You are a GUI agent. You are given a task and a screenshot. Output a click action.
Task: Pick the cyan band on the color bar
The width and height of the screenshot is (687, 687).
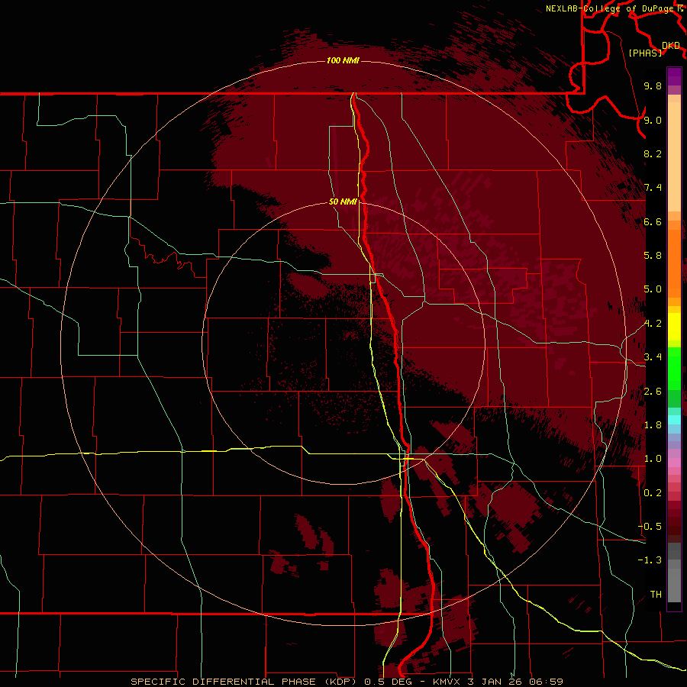pyautogui.click(x=674, y=420)
